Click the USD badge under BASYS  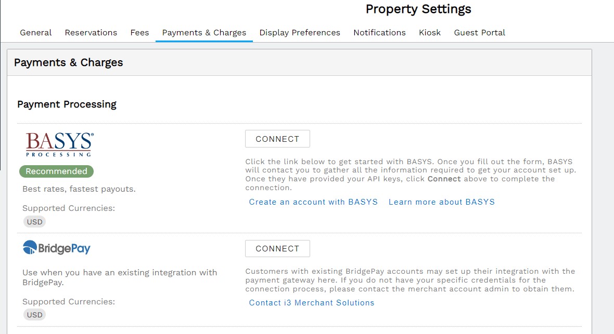pyautogui.click(x=35, y=222)
